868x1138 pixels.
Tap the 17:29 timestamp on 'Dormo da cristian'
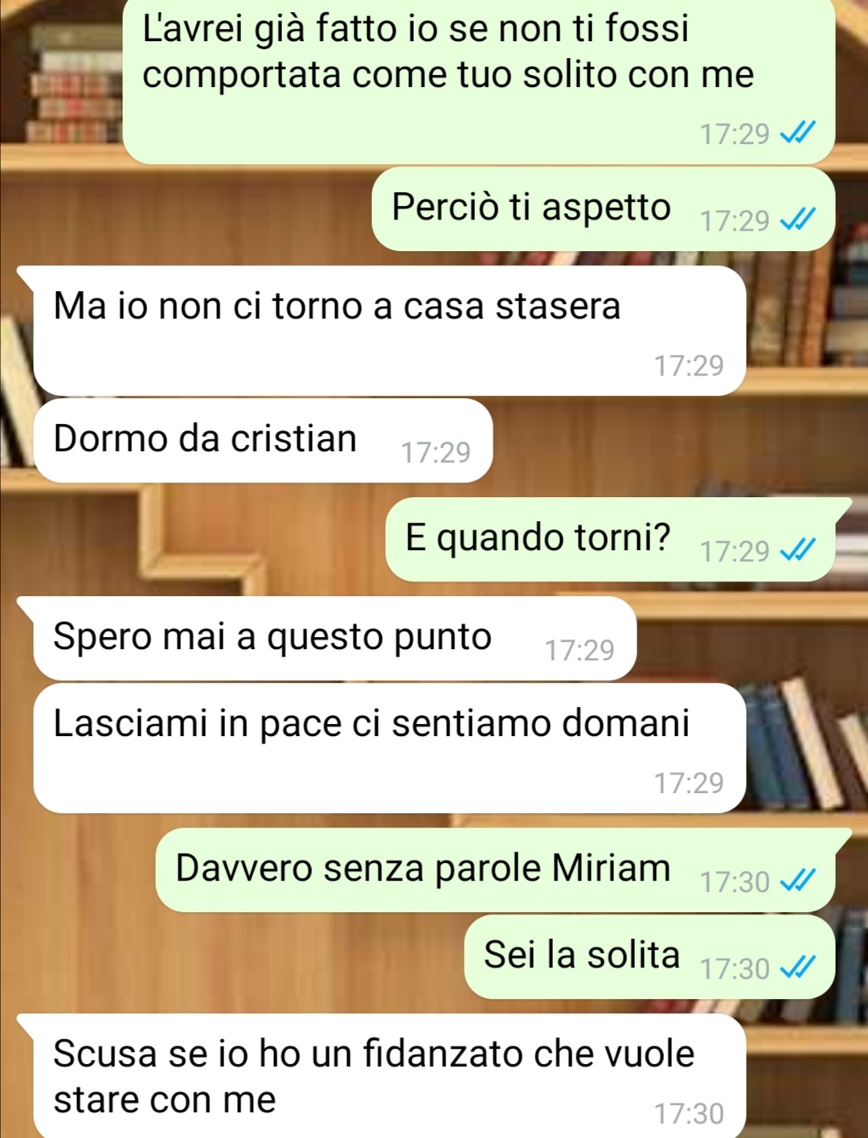click(x=436, y=452)
